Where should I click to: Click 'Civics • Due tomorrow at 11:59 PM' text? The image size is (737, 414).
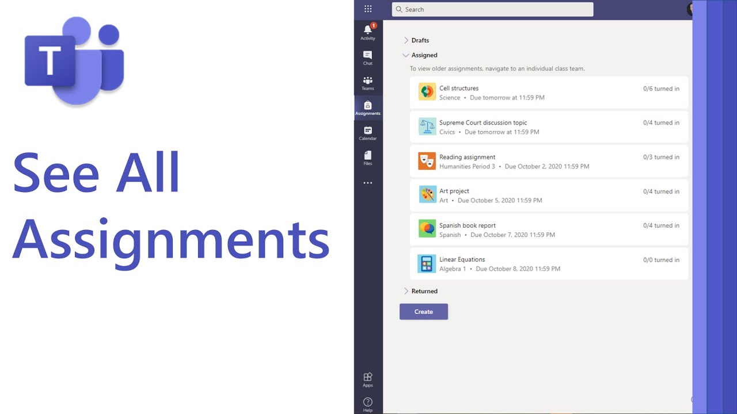[489, 132]
